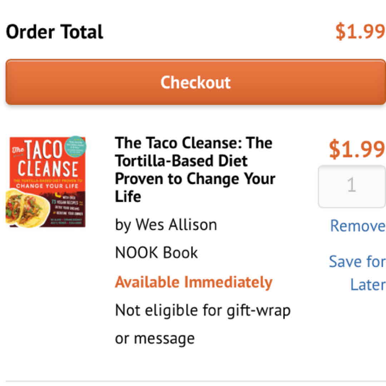
Task: Click the Available Immediately status text
Action: [x=193, y=282]
